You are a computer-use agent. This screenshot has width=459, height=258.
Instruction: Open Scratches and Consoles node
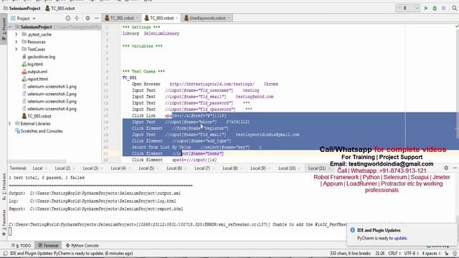click(x=42, y=131)
